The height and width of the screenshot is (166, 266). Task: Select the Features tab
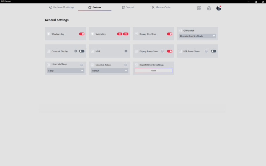click(95, 7)
